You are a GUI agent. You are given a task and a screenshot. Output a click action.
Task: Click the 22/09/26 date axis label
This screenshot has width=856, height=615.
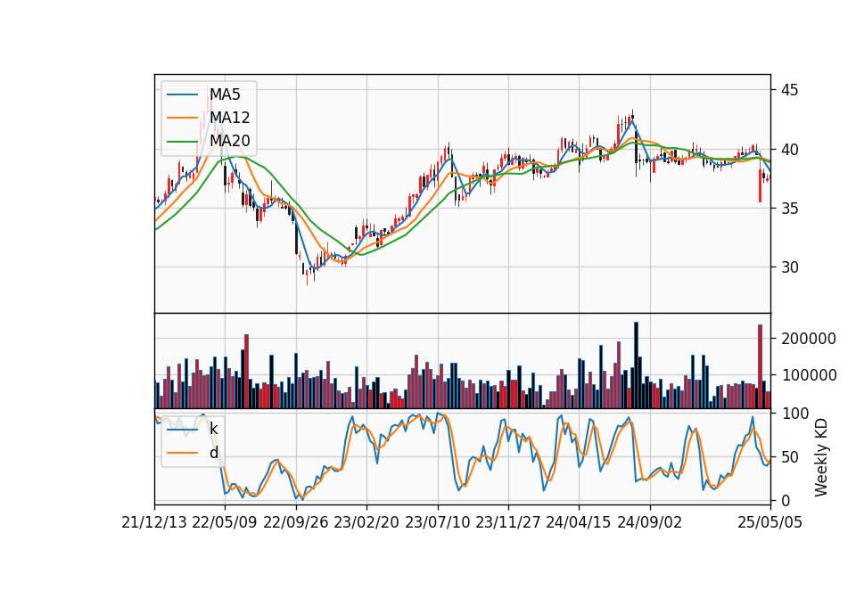[x=295, y=522]
